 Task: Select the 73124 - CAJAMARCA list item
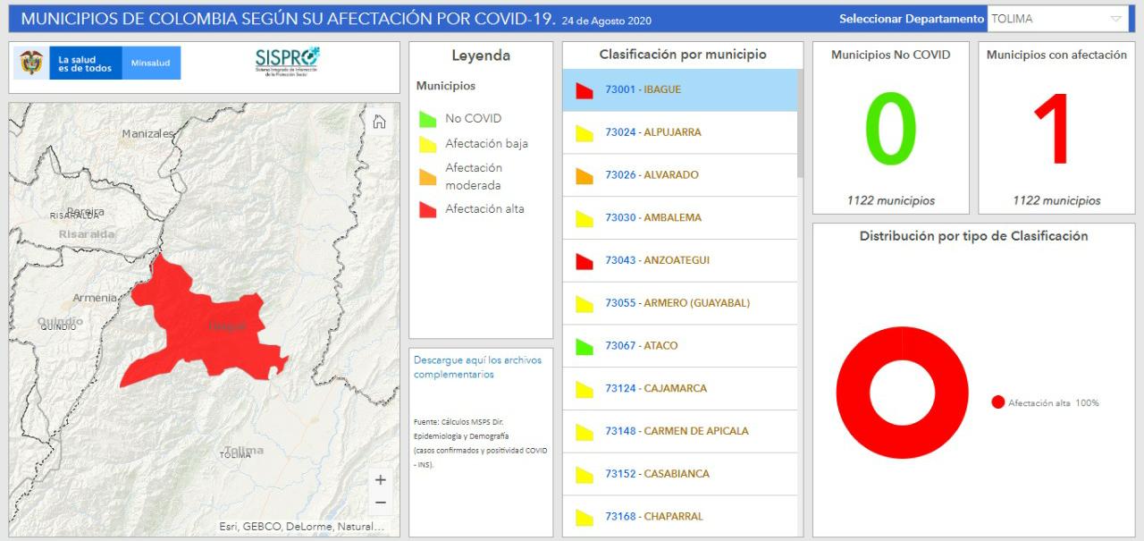click(657, 388)
